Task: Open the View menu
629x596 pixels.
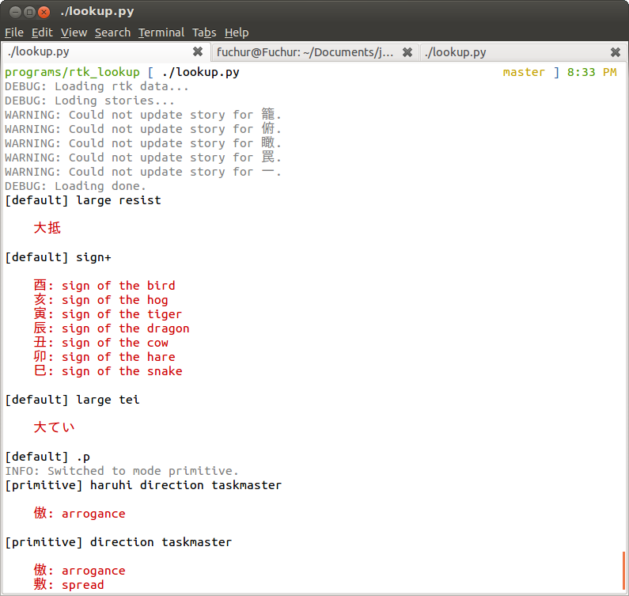Action: tap(74, 32)
